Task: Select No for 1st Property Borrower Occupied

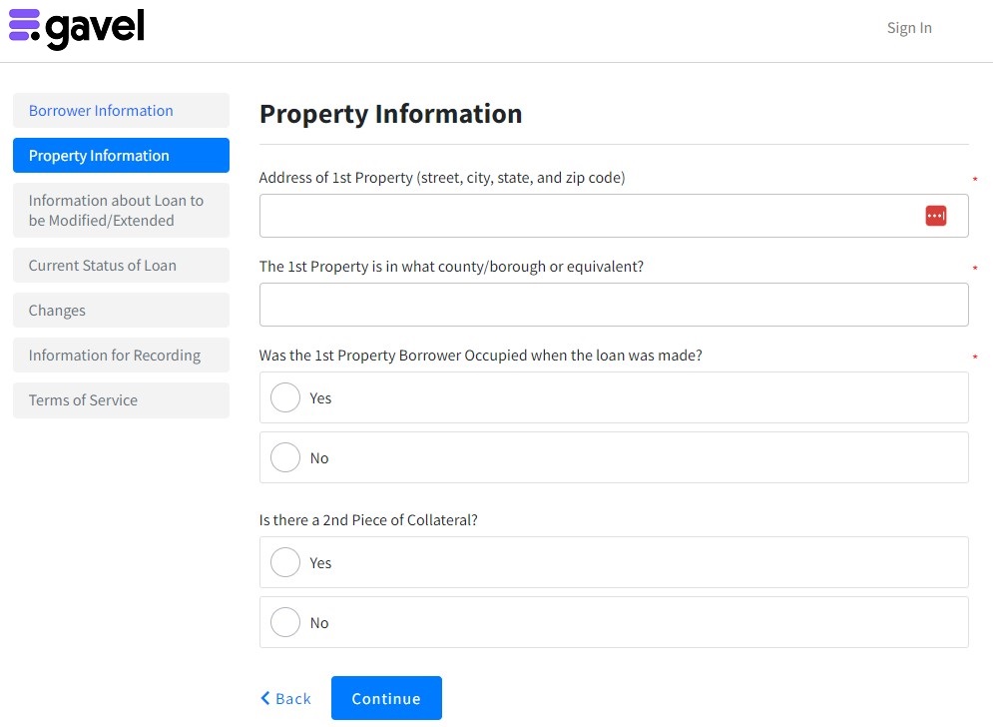Action: click(x=285, y=457)
